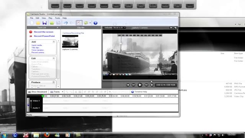Collapse the Produce section
This screenshot has height=138, width=245.
pos(54,82)
